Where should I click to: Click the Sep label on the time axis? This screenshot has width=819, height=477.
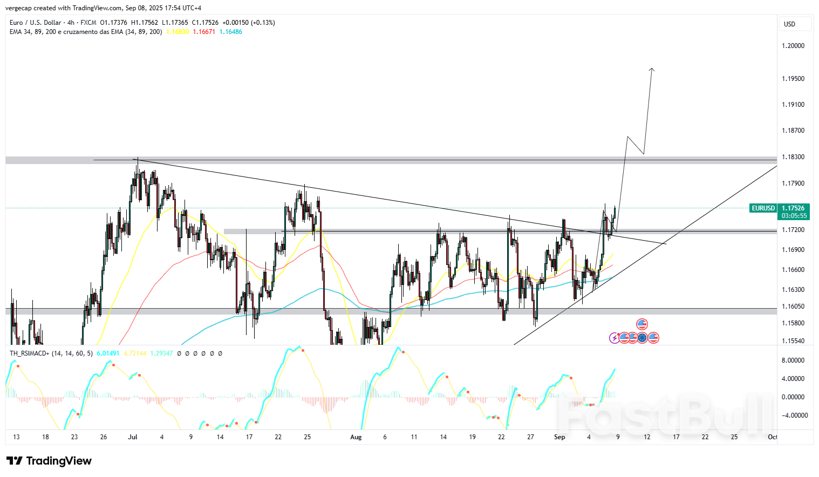coord(559,437)
